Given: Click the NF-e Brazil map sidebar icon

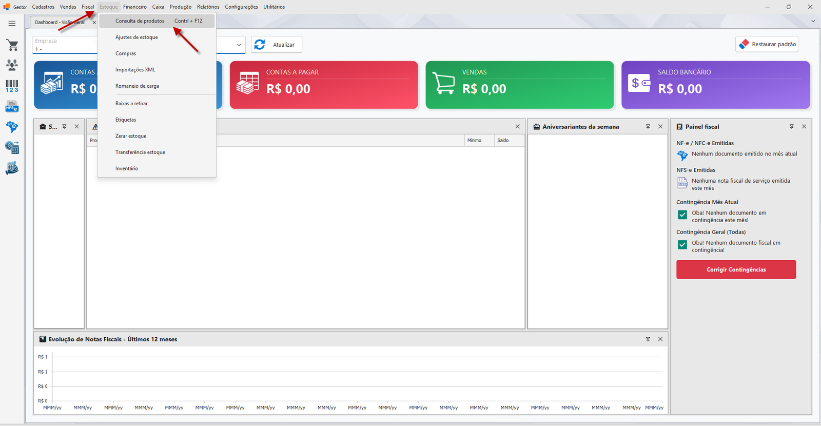Looking at the screenshot, I should tap(12, 127).
